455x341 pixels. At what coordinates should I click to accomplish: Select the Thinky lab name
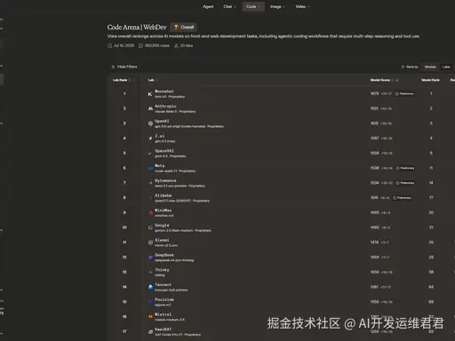(162, 270)
